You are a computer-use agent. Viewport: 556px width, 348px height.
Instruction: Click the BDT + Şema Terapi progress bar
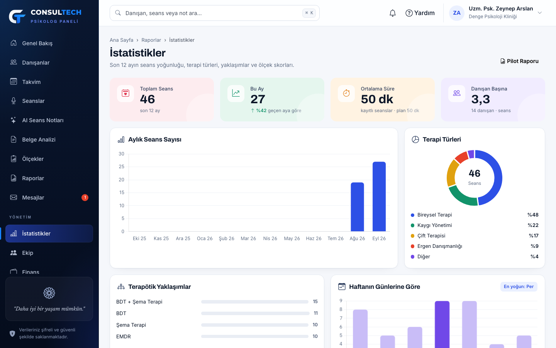255,302
